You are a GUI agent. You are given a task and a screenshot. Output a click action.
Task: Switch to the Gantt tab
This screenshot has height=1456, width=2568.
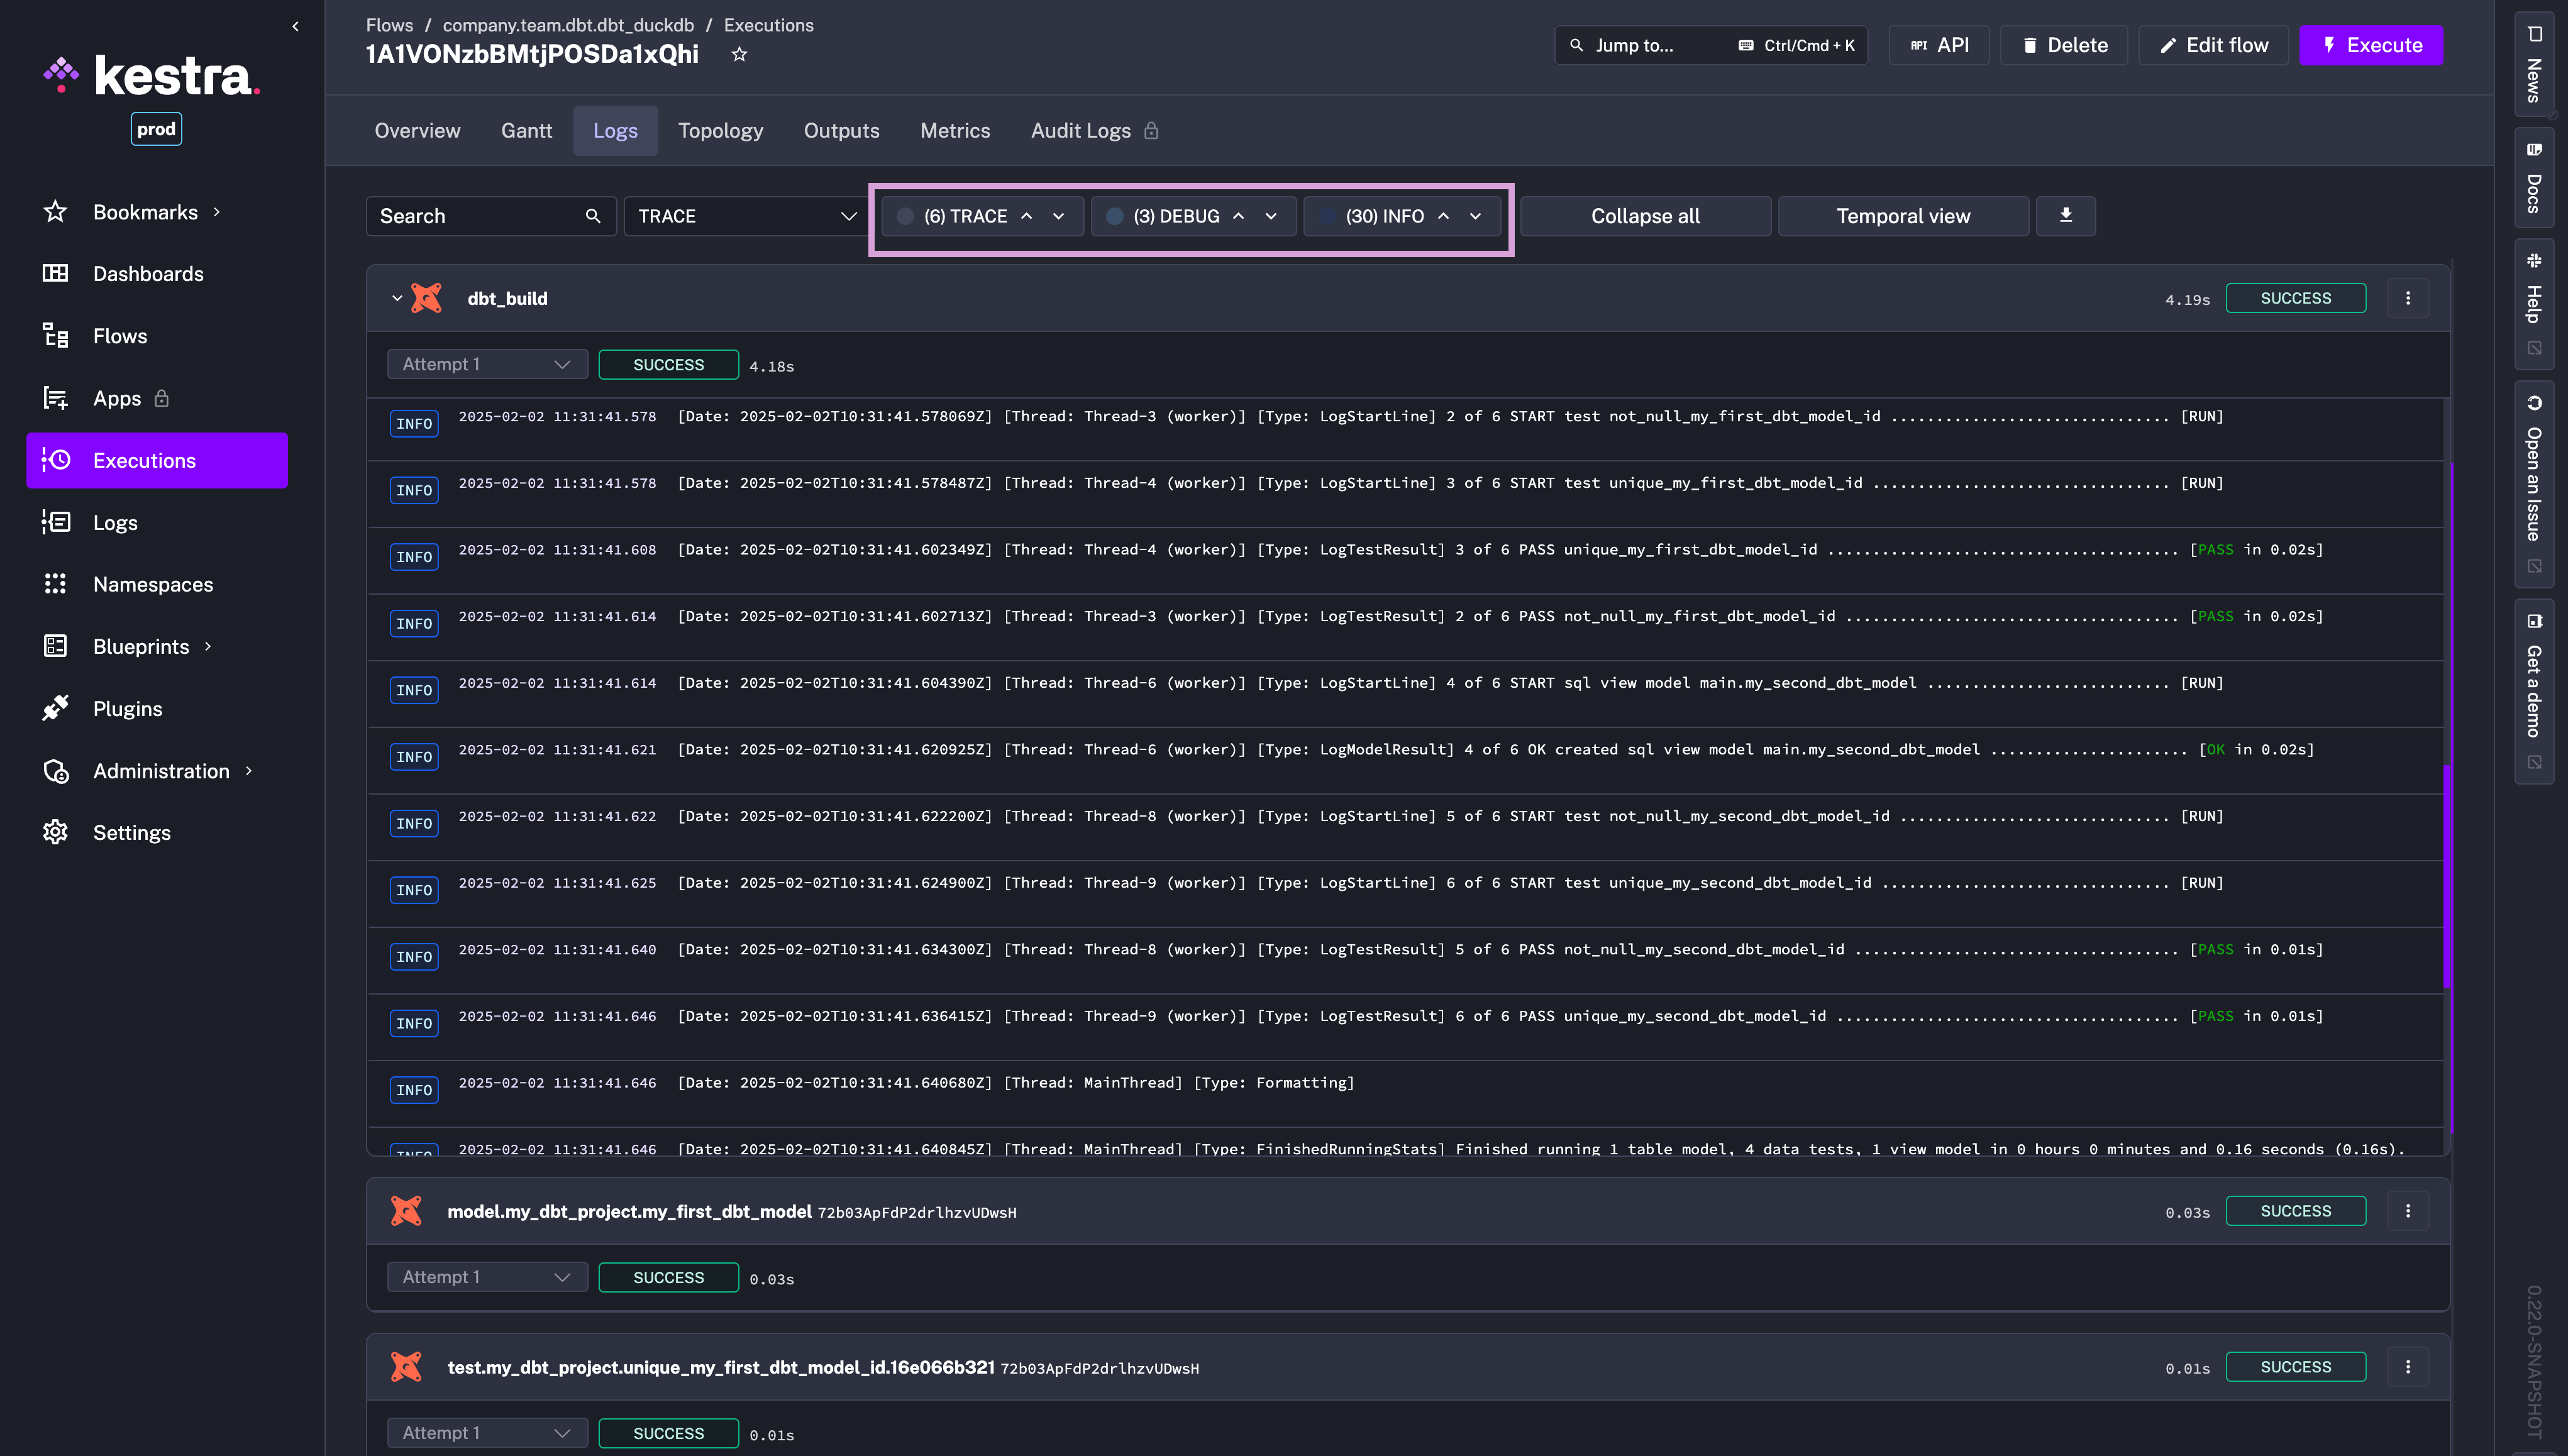[526, 131]
